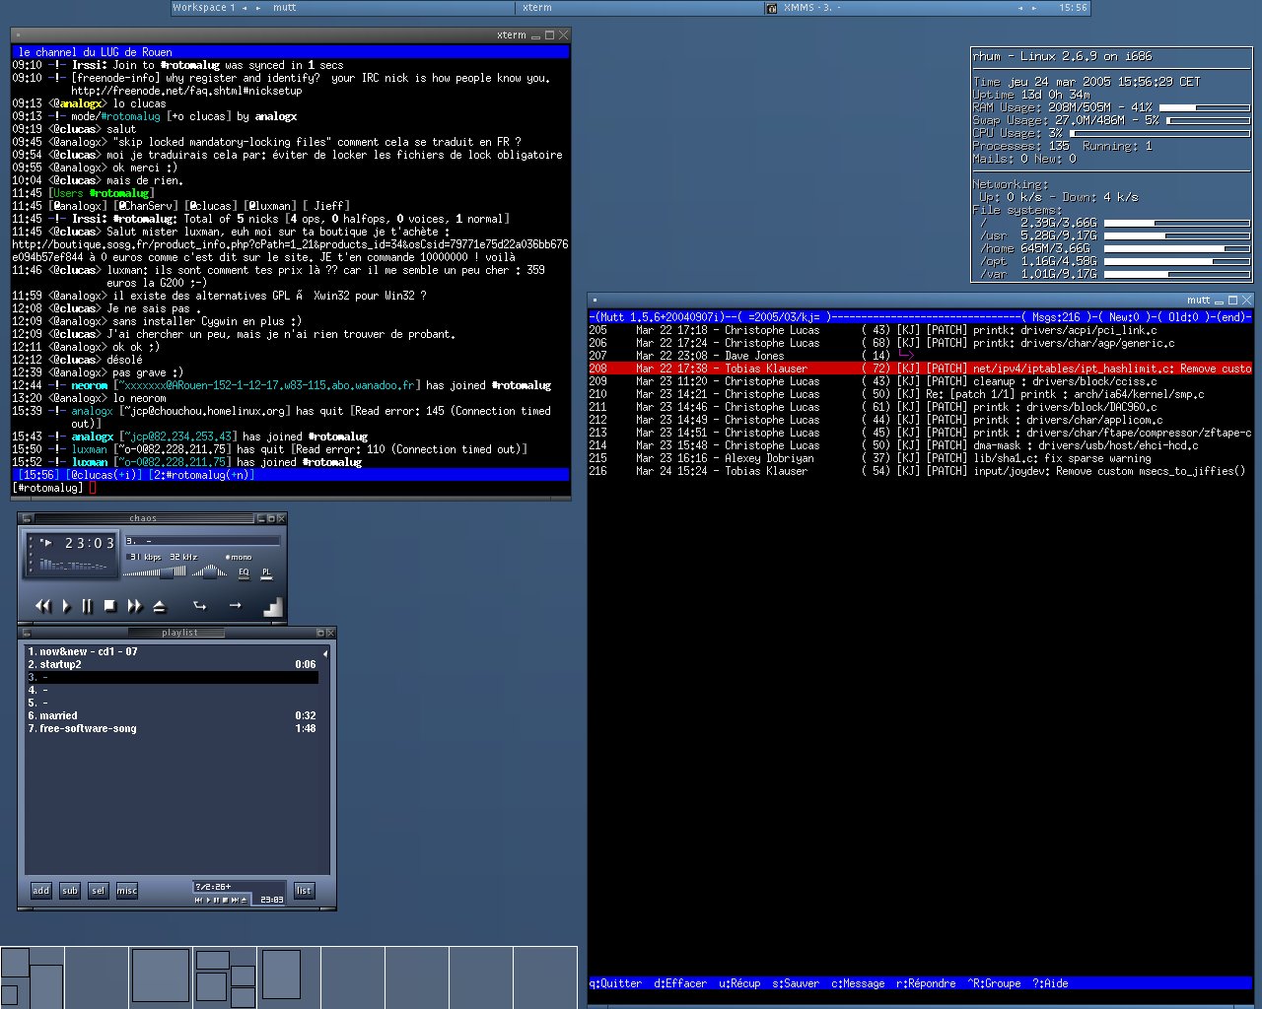
Task: Click the XMMS icon in the toolbar
Action: coord(772,8)
